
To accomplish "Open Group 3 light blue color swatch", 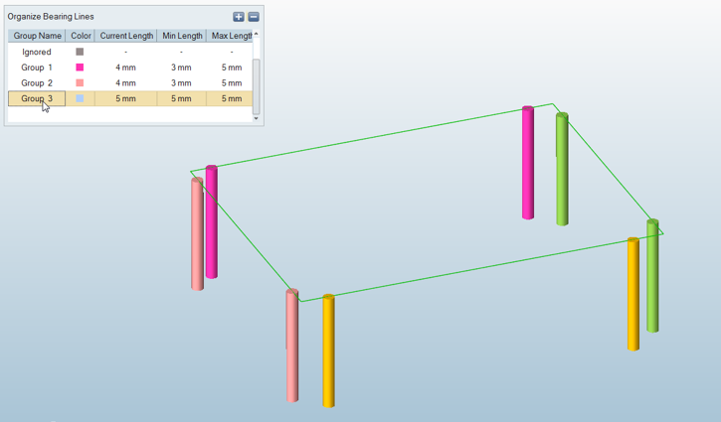I will [x=81, y=99].
